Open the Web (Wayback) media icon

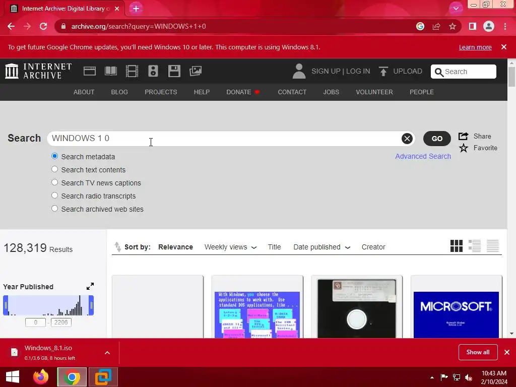(x=90, y=71)
